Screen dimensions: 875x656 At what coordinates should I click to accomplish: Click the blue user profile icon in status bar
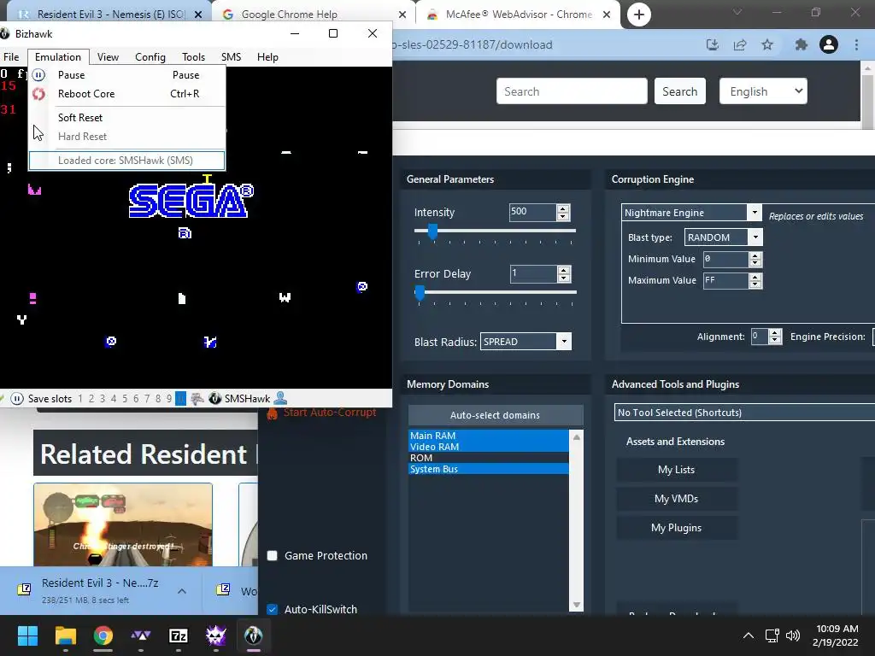coord(280,398)
